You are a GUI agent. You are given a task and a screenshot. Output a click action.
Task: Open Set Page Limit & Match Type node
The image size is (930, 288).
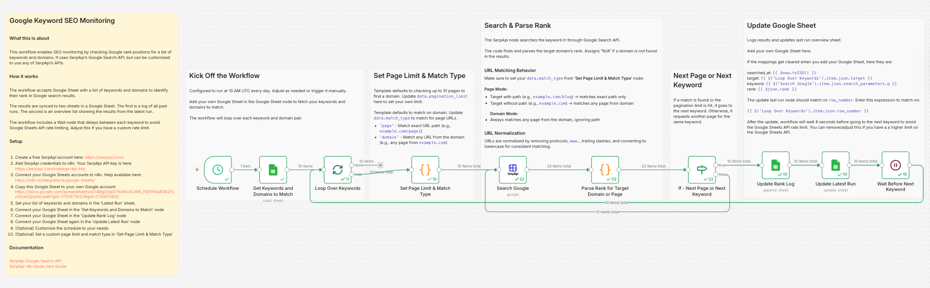click(425, 170)
